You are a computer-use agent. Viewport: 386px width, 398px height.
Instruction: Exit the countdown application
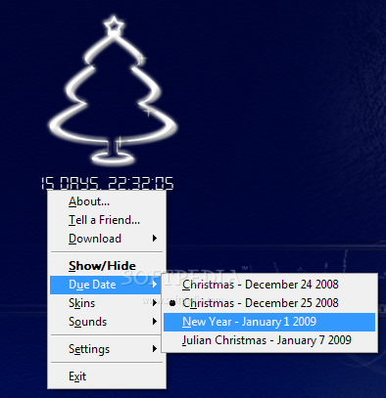(x=107, y=376)
